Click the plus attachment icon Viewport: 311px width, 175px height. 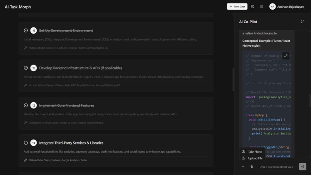(x=243, y=167)
